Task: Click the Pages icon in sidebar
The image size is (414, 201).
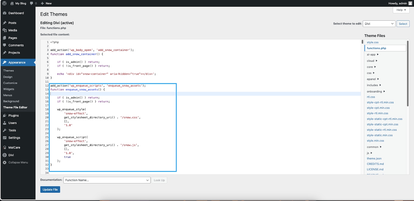Action: [5, 38]
